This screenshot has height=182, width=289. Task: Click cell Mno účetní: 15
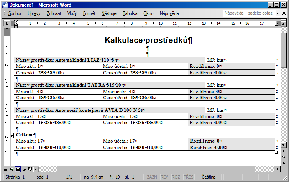tap(144, 116)
